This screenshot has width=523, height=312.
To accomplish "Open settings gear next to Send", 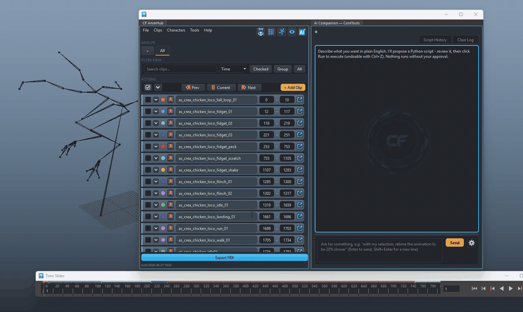I will 472,243.
